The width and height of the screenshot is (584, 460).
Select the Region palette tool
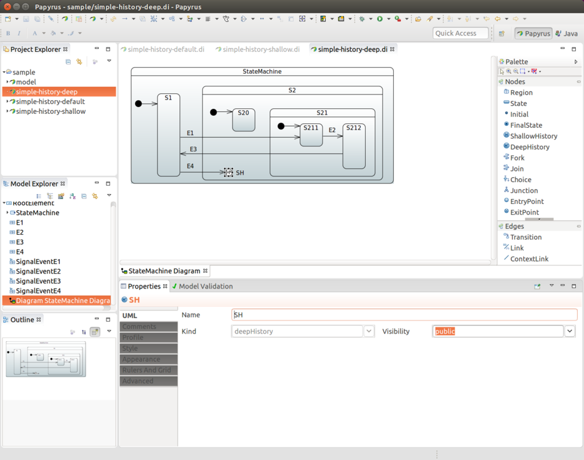pyautogui.click(x=518, y=93)
